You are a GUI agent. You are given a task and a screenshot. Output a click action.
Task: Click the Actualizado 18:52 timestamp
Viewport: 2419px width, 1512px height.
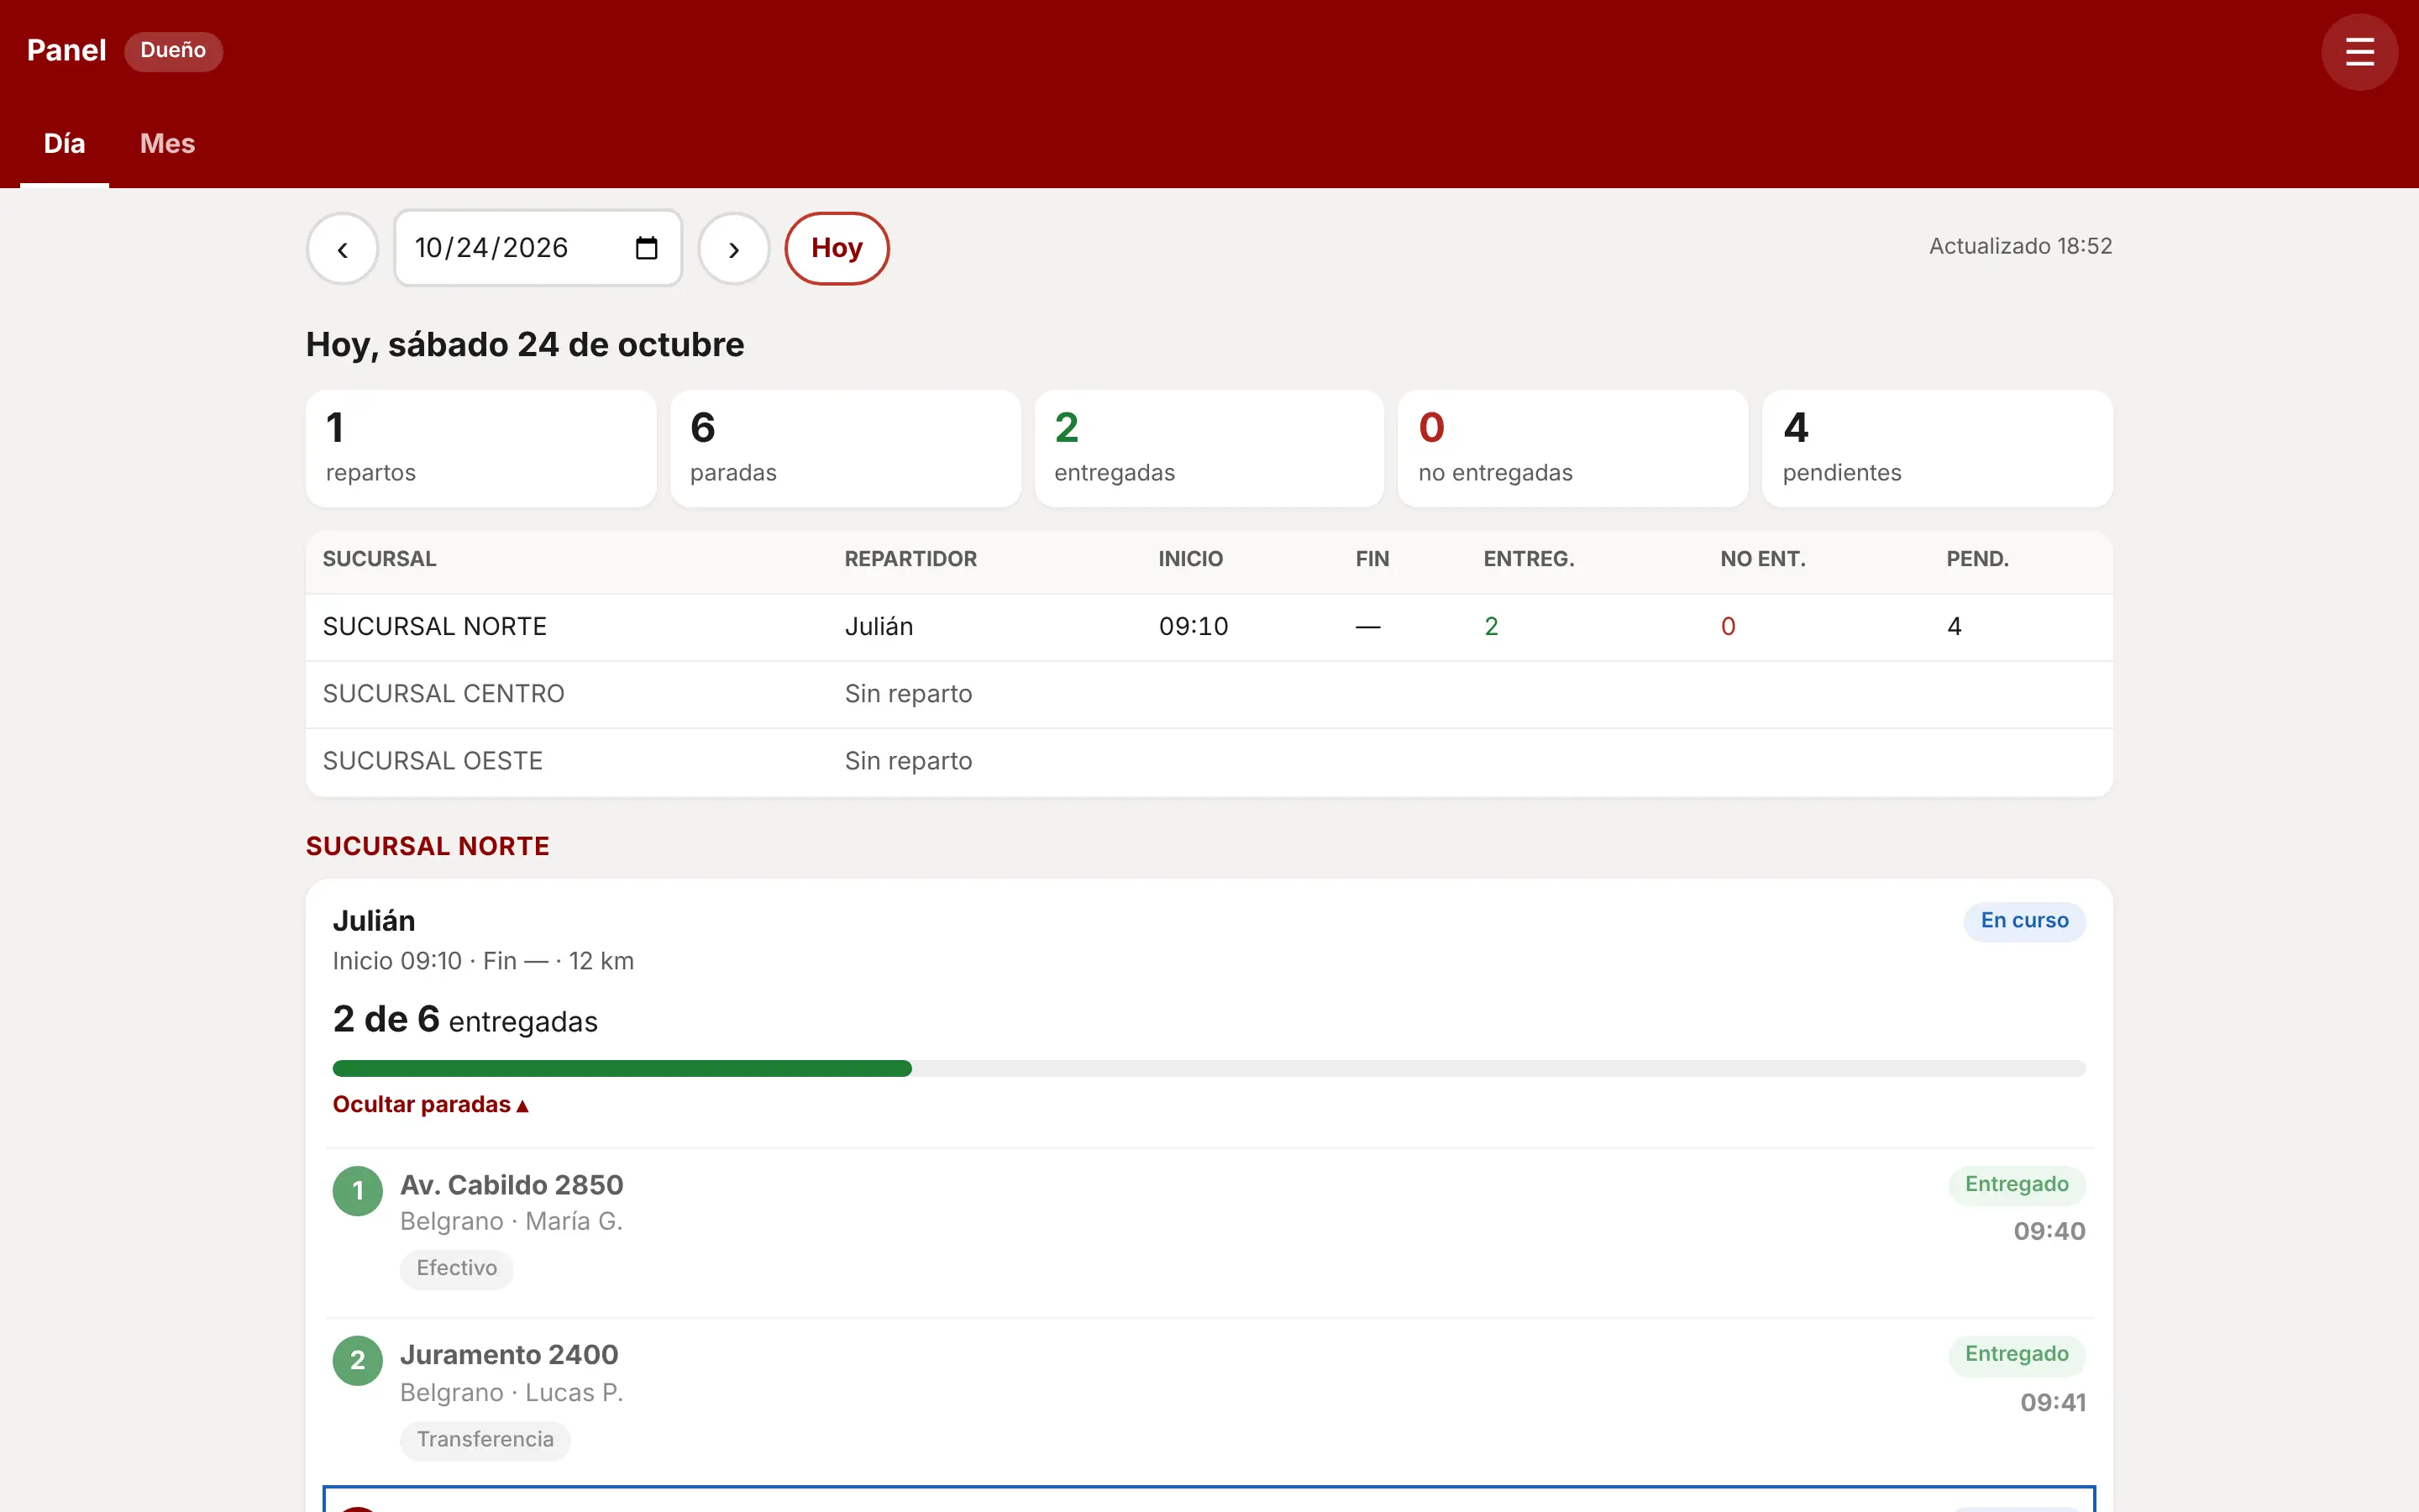pos(2020,246)
